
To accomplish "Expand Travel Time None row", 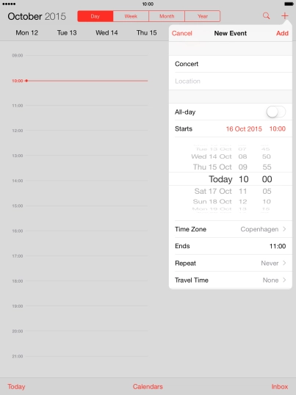I will [x=230, y=280].
